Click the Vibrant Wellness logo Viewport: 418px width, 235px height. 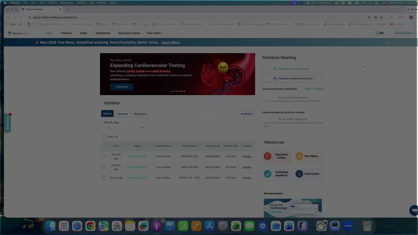coord(19,33)
